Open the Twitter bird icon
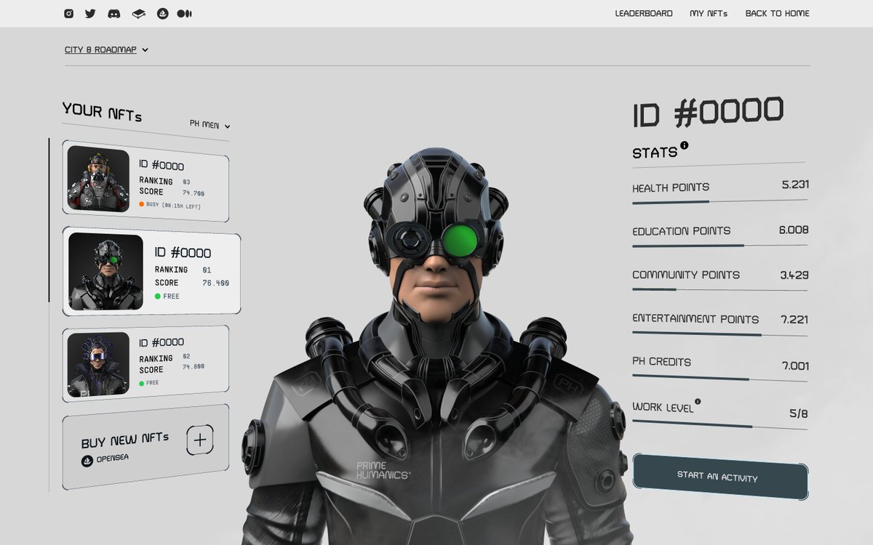This screenshot has width=873, height=545. pyautogui.click(x=90, y=13)
